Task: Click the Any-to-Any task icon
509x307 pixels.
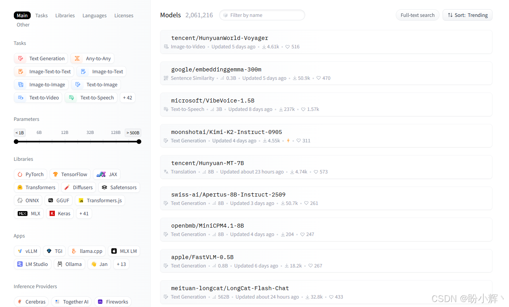Action: tap(77, 59)
